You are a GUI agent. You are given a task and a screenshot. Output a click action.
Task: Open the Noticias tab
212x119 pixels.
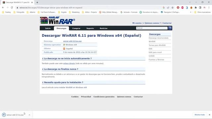click(104, 28)
